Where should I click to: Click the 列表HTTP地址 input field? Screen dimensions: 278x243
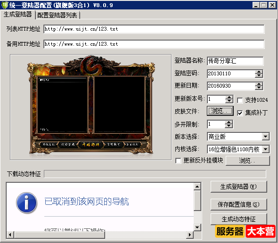tap(154, 29)
